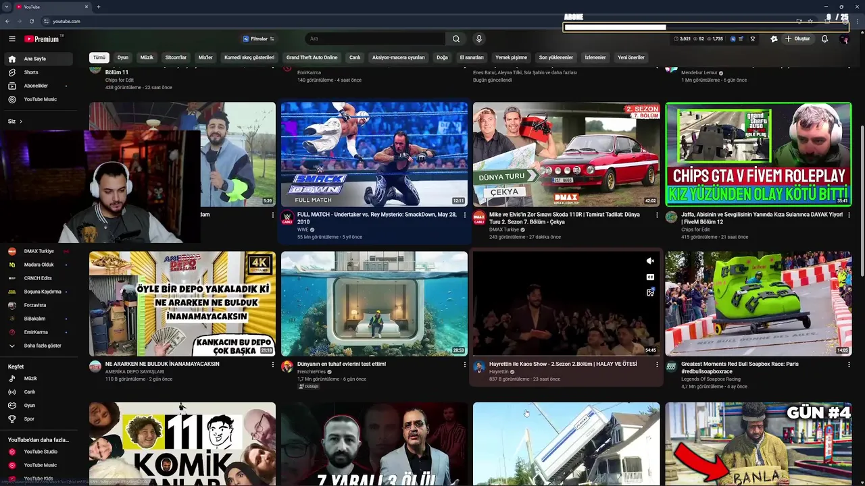This screenshot has height=486, width=865.
Task: Open the Keşfet Canlı category
Action: (39, 392)
